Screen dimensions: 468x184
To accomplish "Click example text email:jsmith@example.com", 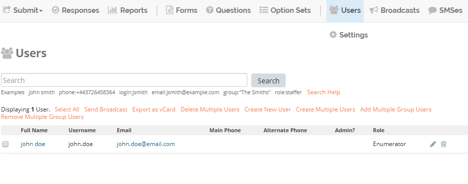I will (x=185, y=92).
